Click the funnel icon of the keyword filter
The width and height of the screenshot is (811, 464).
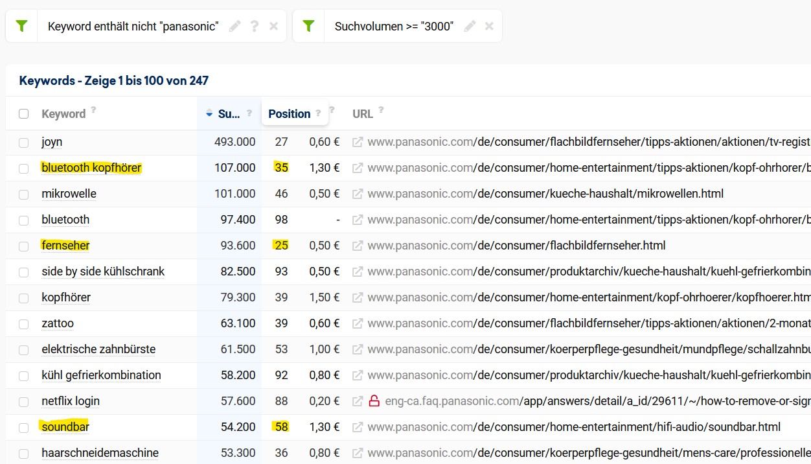[21, 26]
